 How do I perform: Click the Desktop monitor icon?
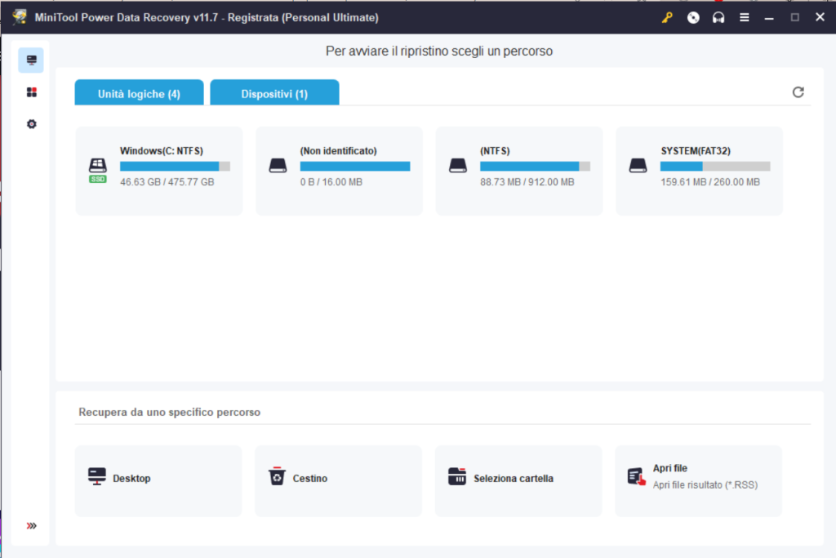click(97, 476)
